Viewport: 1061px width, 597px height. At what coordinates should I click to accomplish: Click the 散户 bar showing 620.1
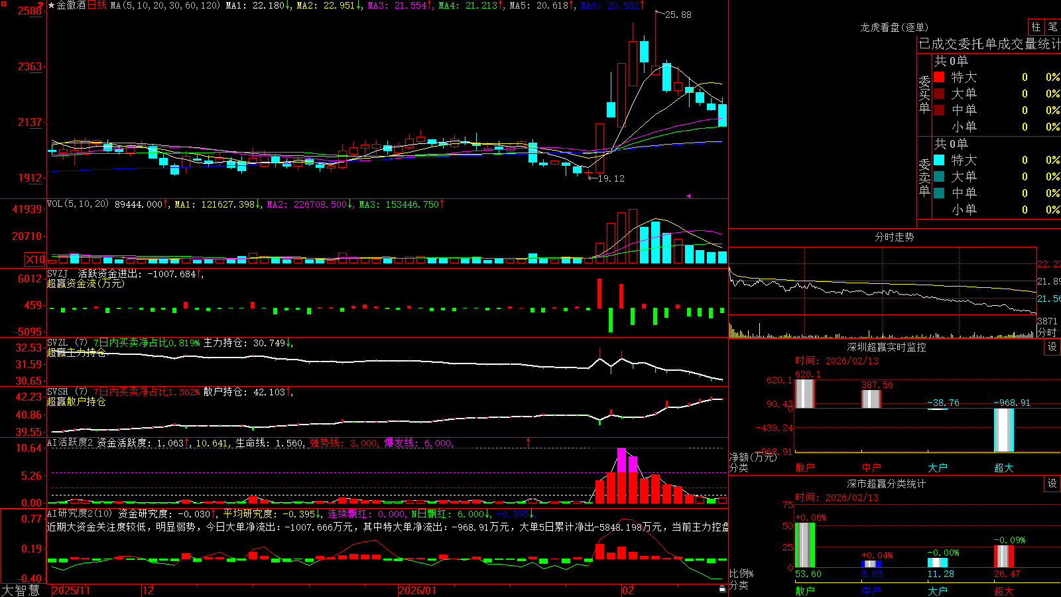804,394
